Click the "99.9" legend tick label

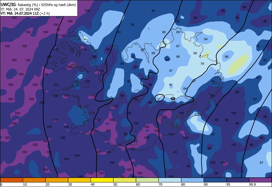coord(252,184)
